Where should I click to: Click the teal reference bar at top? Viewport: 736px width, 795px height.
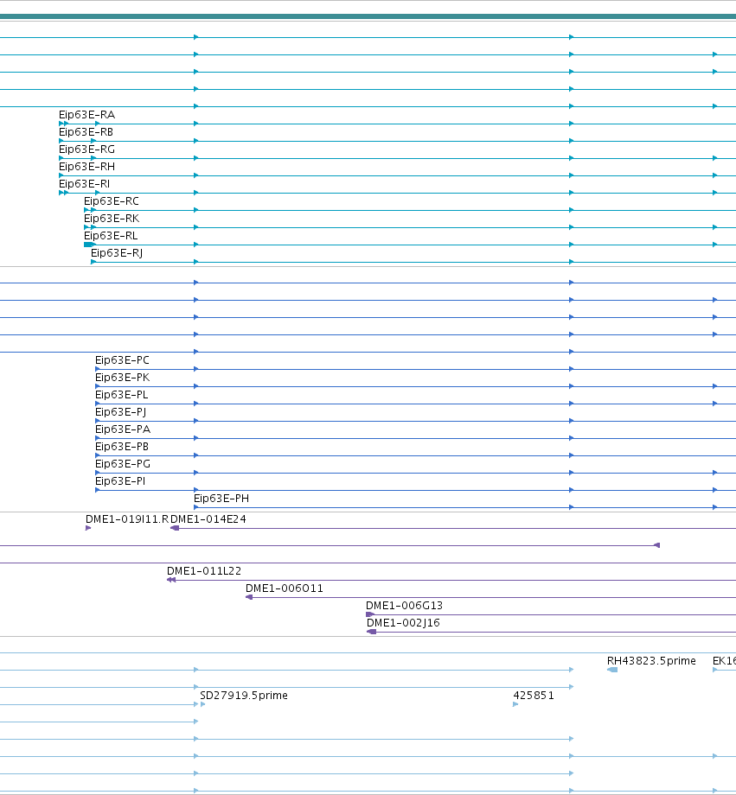click(x=368, y=16)
